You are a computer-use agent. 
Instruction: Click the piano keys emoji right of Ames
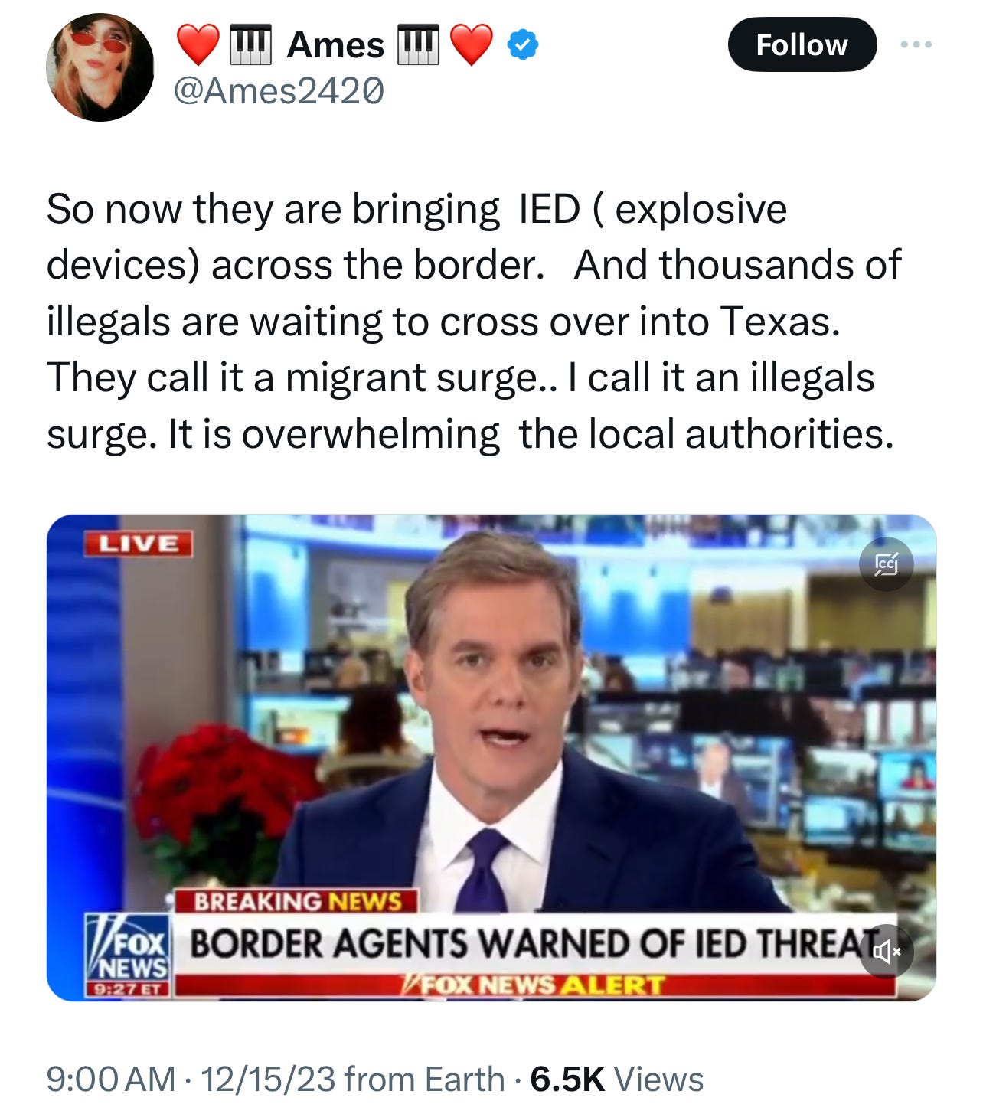point(418,44)
